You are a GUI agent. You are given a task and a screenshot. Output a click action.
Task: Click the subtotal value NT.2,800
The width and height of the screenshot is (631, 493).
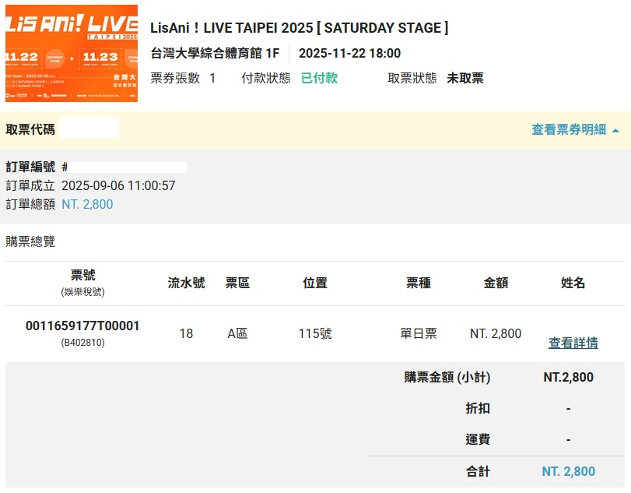tap(568, 377)
